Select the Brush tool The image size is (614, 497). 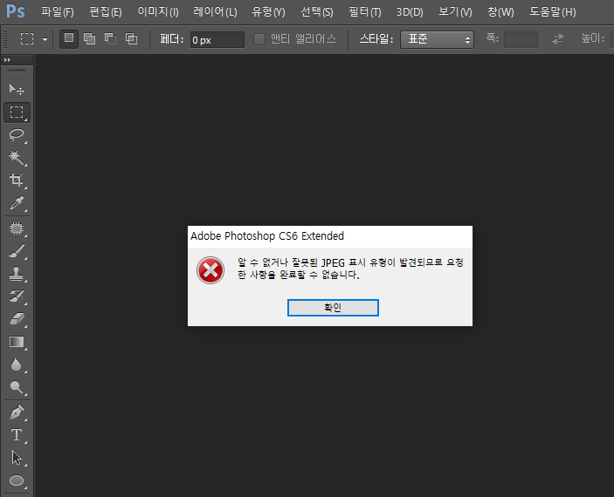(x=17, y=251)
